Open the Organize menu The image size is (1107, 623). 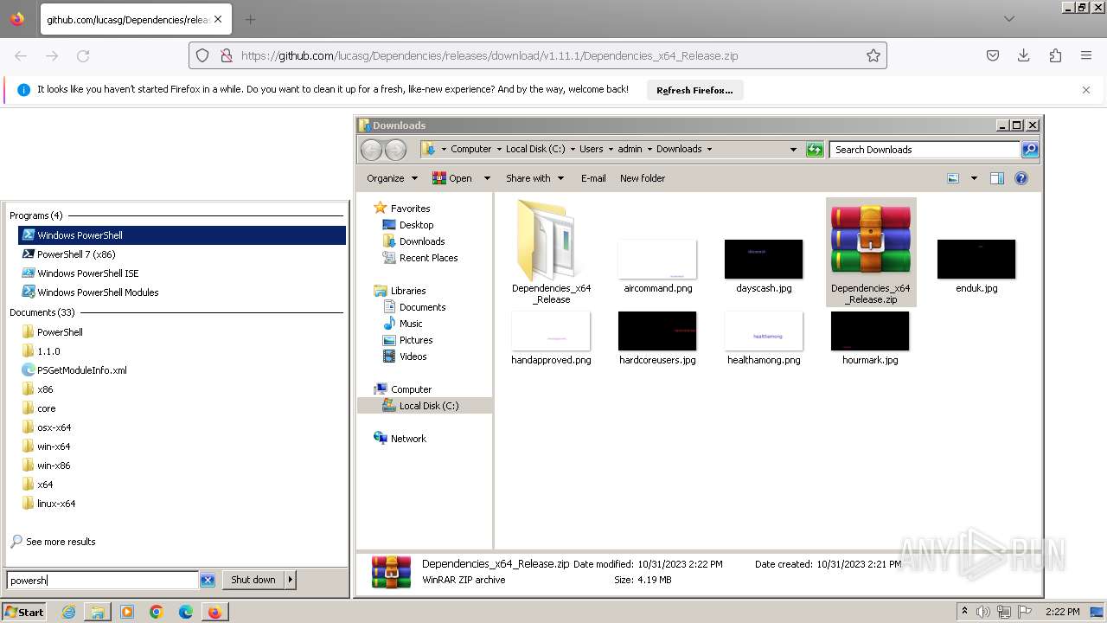pyautogui.click(x=392, y=178)
